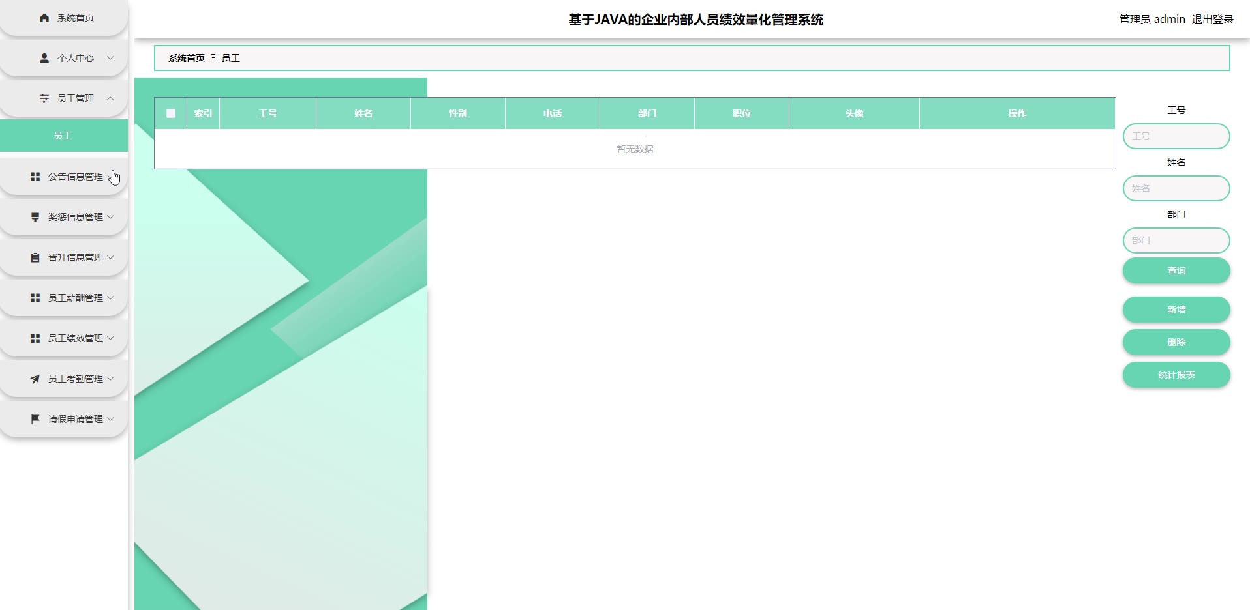Expand 员工绩效管理 chevron
1250x610 pixels.
110,338
